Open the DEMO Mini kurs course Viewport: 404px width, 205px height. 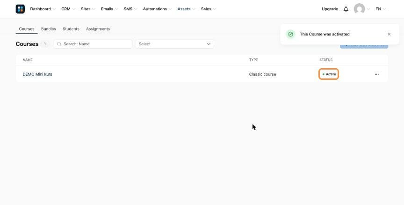[37, 74]
